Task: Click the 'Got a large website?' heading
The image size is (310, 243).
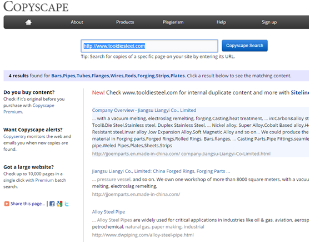Action: 28,167
